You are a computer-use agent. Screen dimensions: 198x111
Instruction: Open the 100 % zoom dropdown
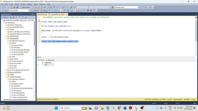pyautogui.click(x=43, y=57)
